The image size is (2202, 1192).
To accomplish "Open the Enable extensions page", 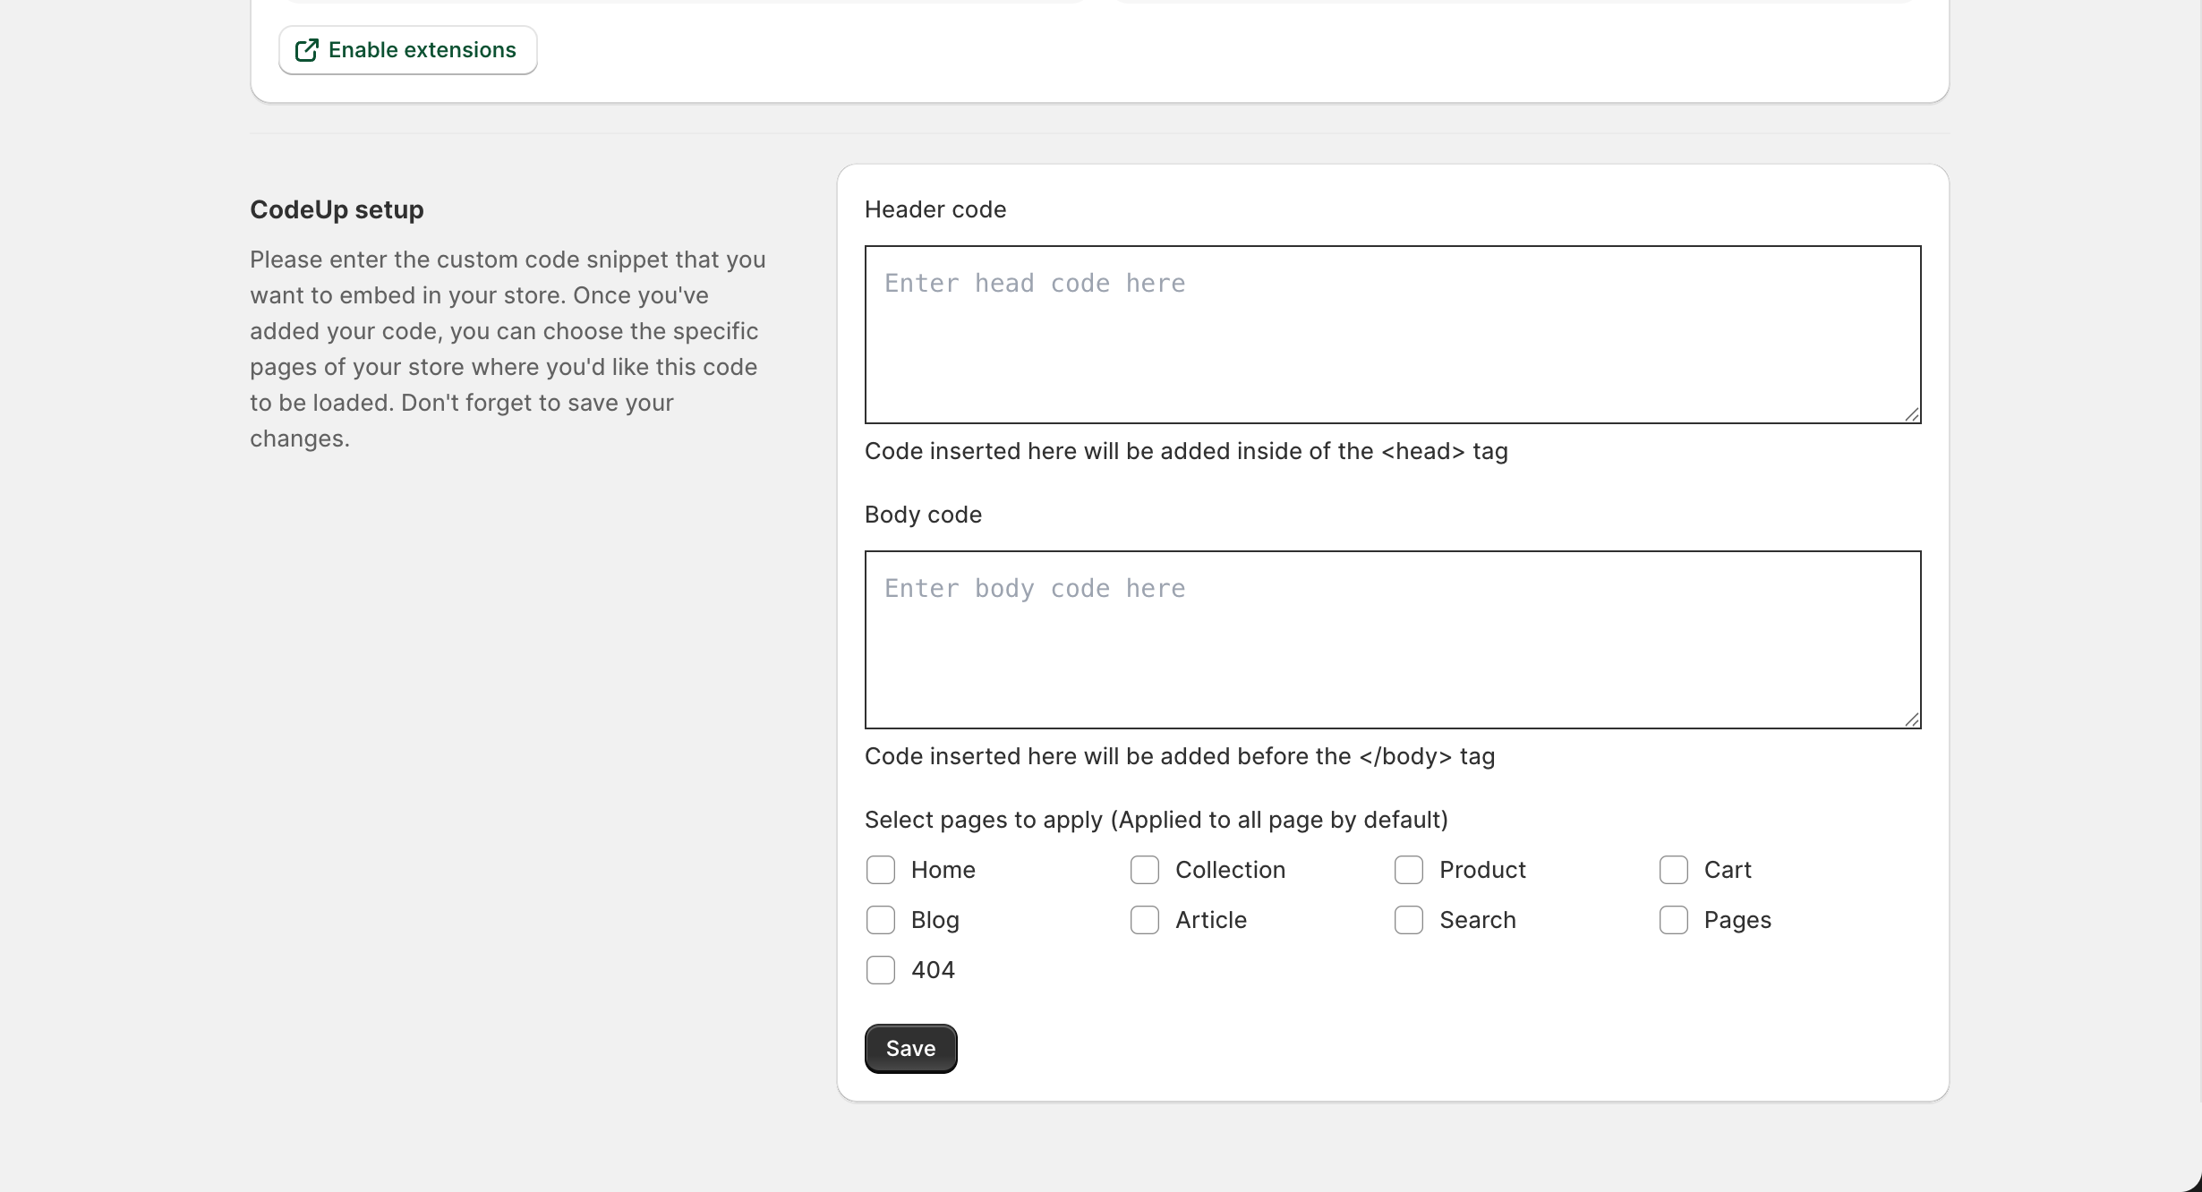I will (x=407, y=49).
